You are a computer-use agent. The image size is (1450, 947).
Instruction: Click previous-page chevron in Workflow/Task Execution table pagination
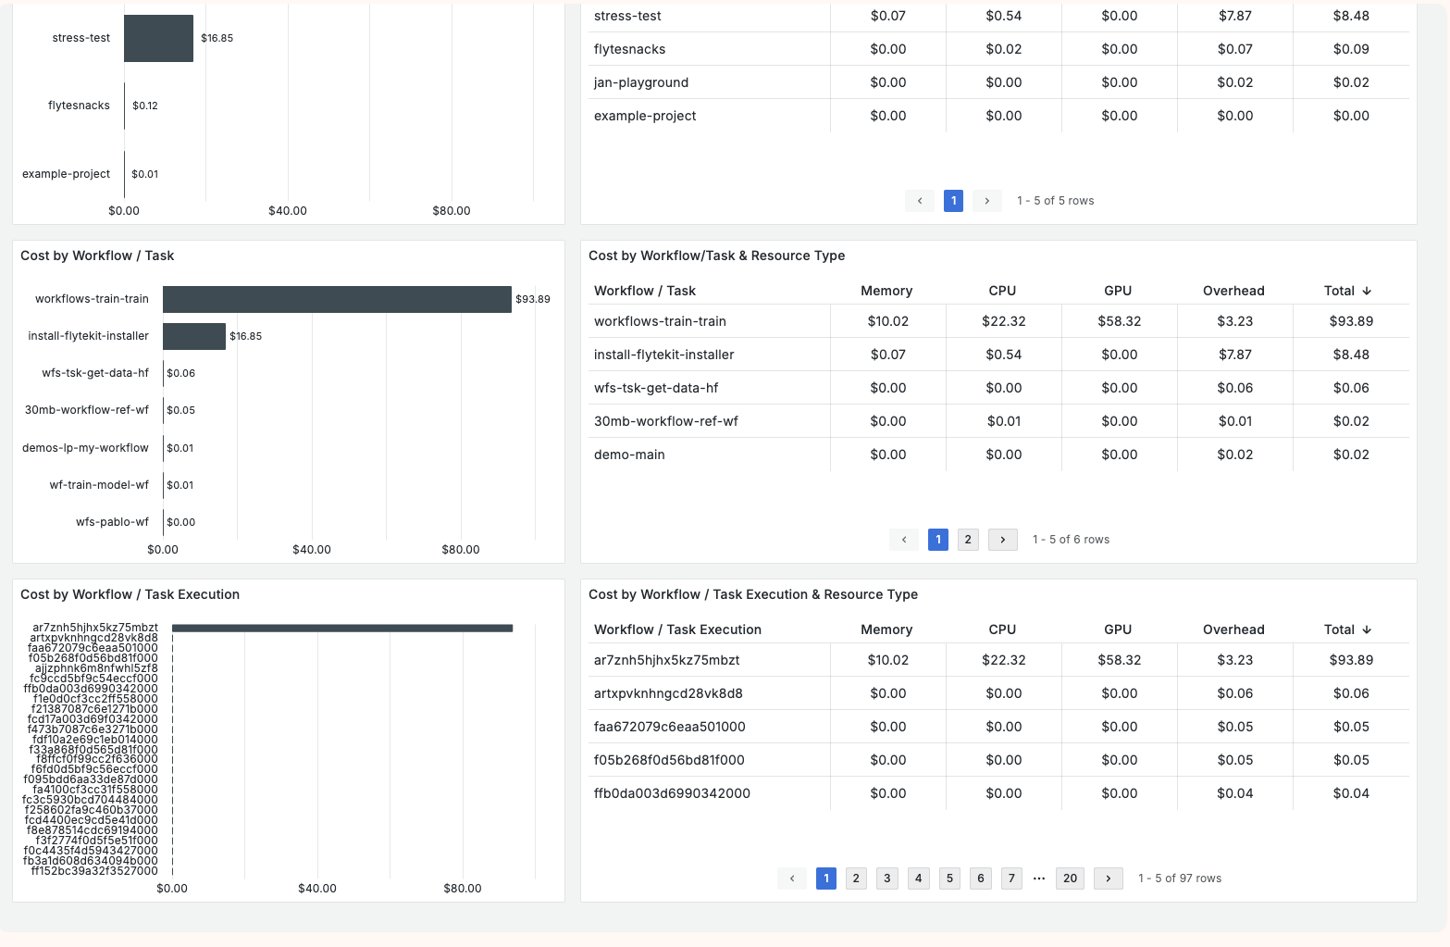[792, 878]
